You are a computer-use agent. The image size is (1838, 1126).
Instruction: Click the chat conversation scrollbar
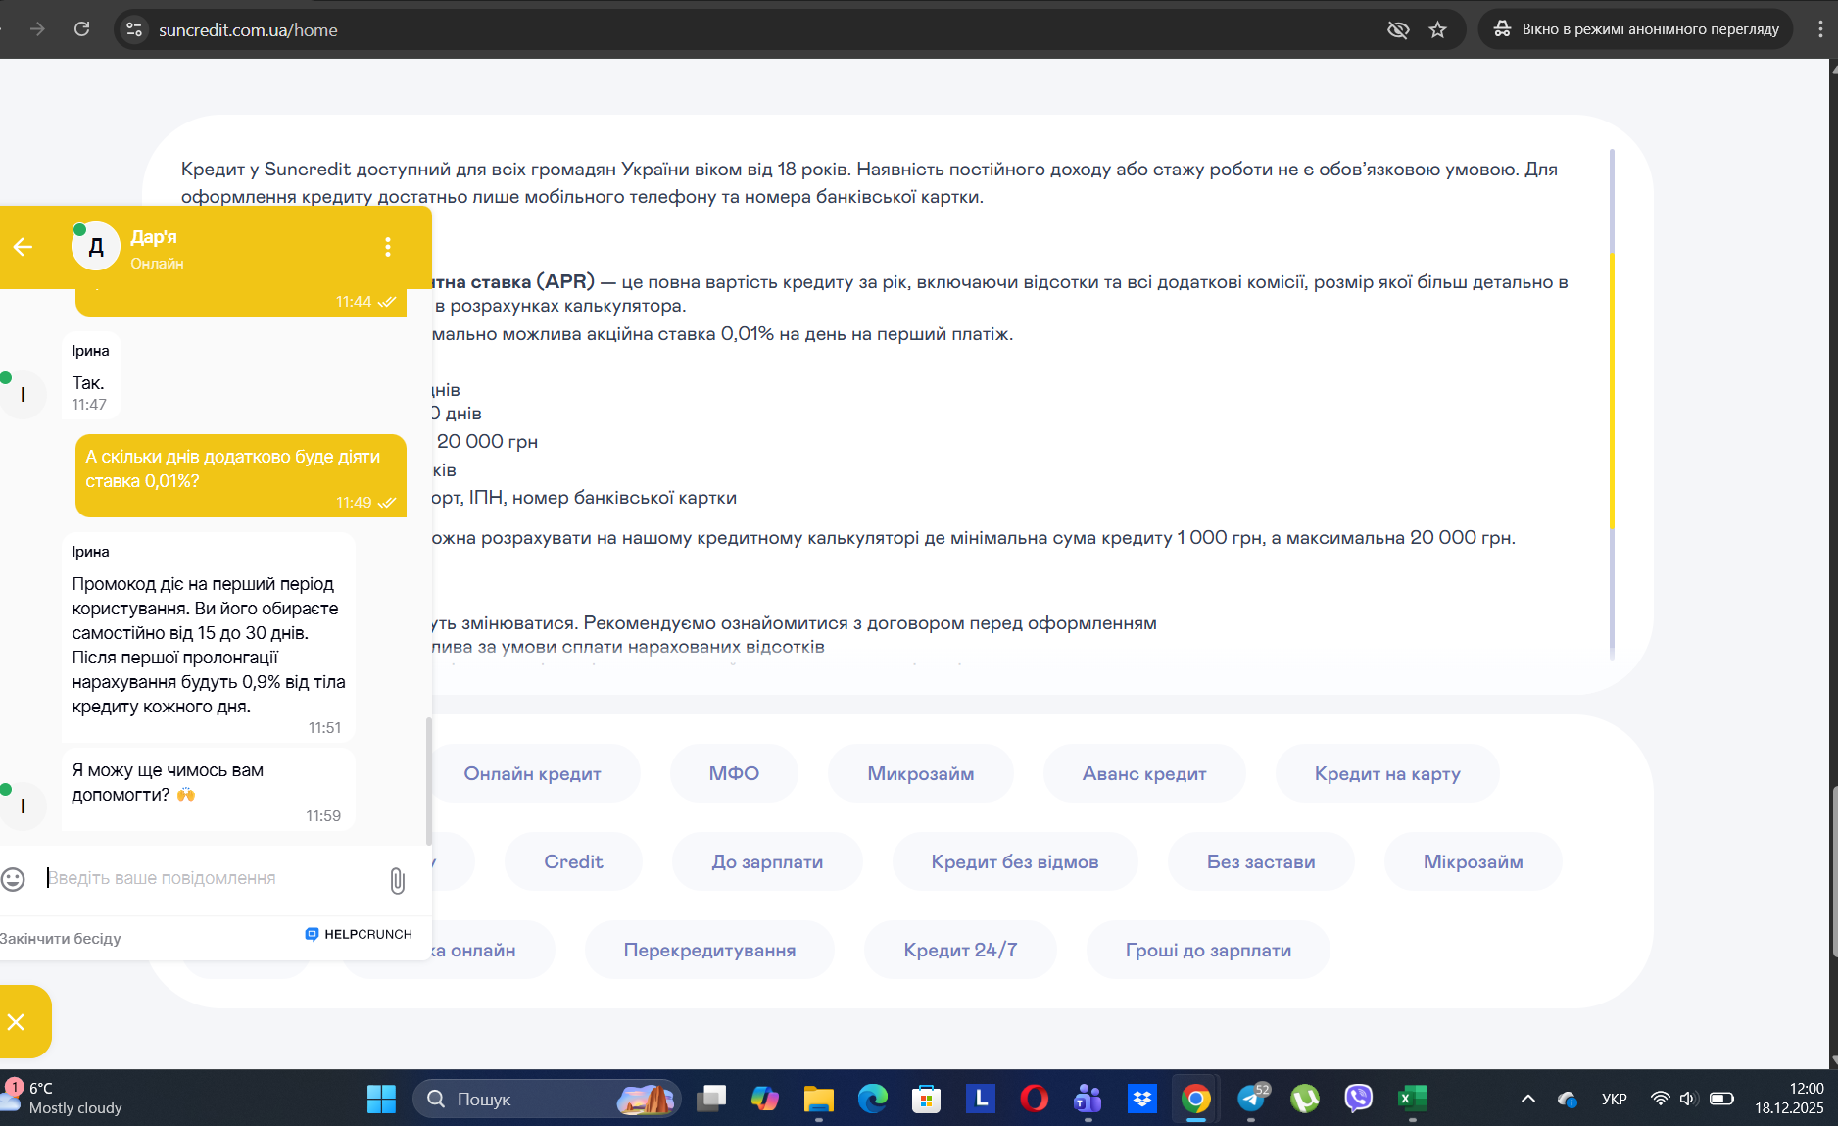[428, 781]
